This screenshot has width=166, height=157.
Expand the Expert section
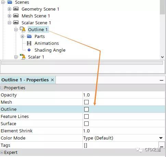click(2, 153)
